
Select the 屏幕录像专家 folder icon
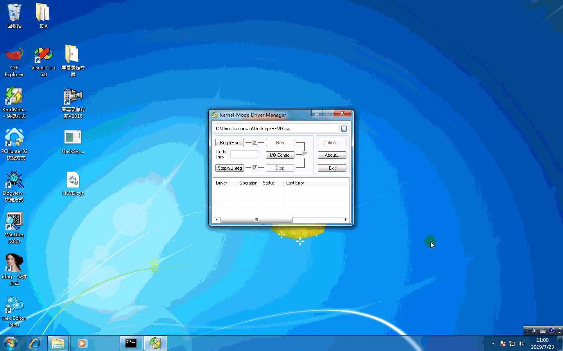coord(73,60)
